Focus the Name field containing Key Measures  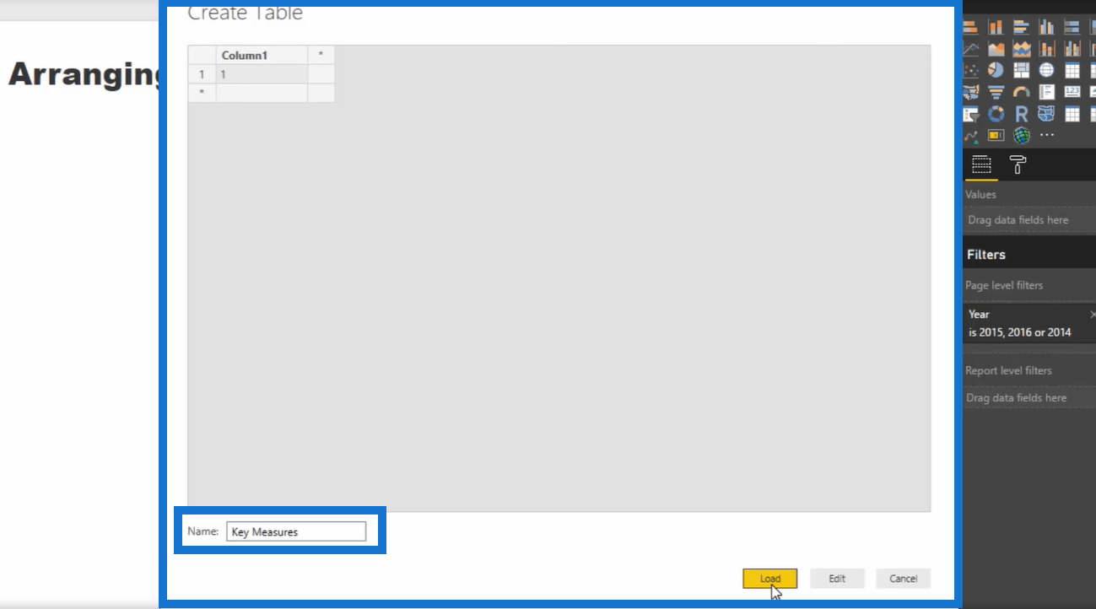click(x=296, y=531)
